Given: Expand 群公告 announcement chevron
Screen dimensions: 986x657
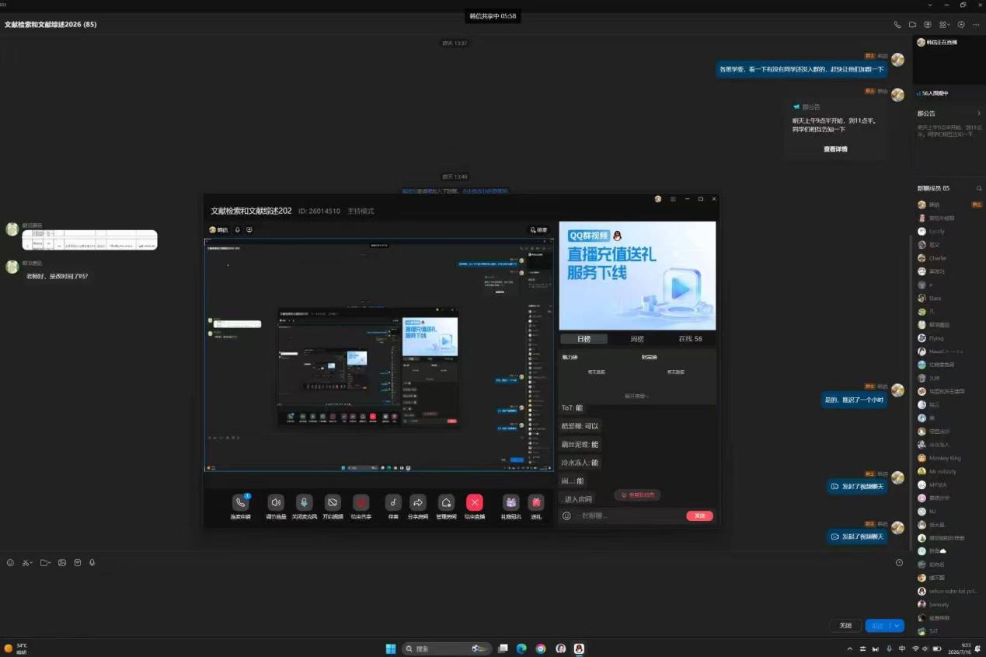Looking at the screenshot, I should (978, 114).
